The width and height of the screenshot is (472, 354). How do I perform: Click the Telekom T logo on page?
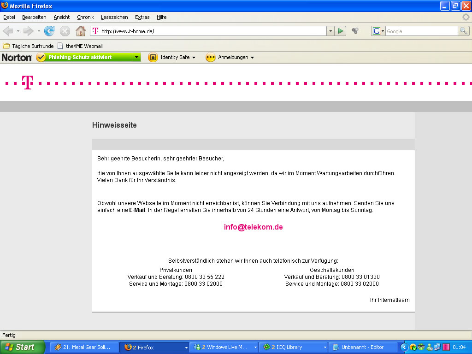pos(28,83)
